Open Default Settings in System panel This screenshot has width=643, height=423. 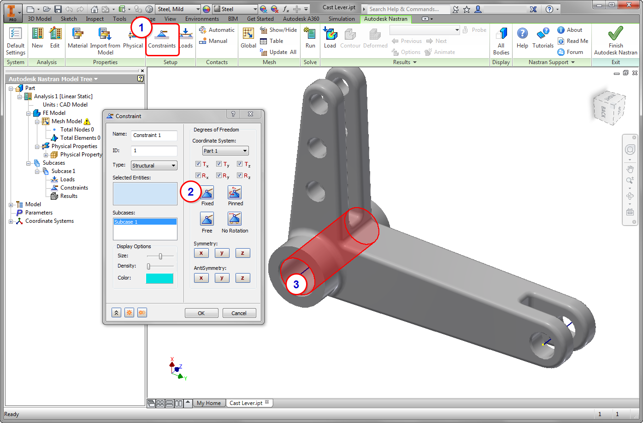click(16, 41)
